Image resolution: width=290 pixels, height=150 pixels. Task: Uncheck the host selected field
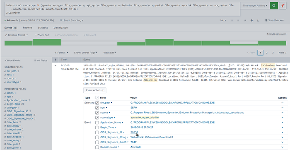97,108
